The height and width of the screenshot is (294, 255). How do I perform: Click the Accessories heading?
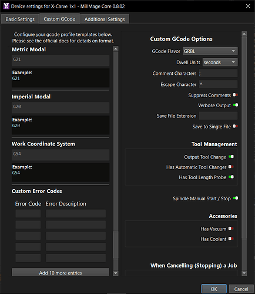[223, 216]
